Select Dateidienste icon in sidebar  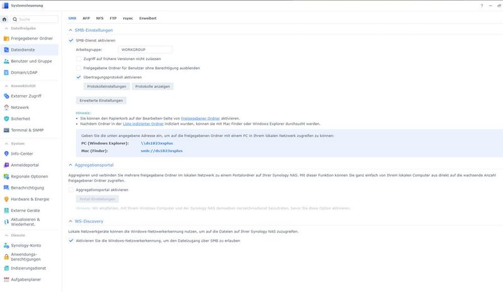click(6, 50)
